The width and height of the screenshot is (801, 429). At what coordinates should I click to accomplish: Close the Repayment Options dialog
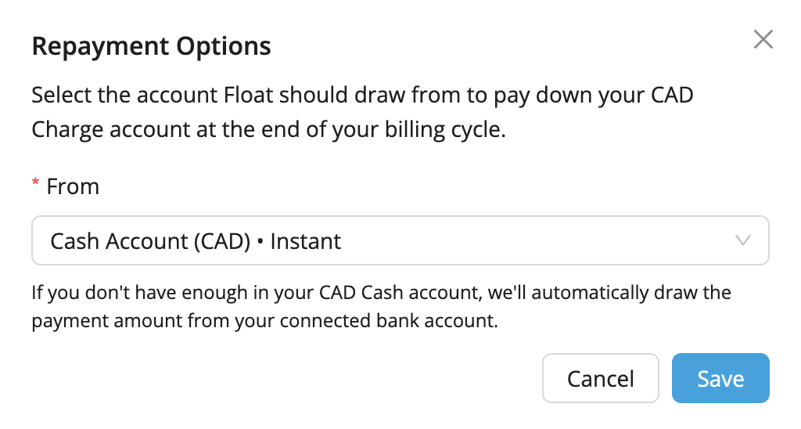(x=763, y=39)
